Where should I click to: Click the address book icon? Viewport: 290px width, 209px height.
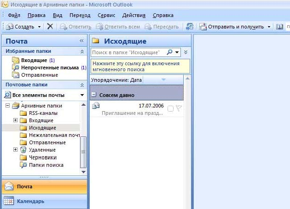(x=279, y=27)
